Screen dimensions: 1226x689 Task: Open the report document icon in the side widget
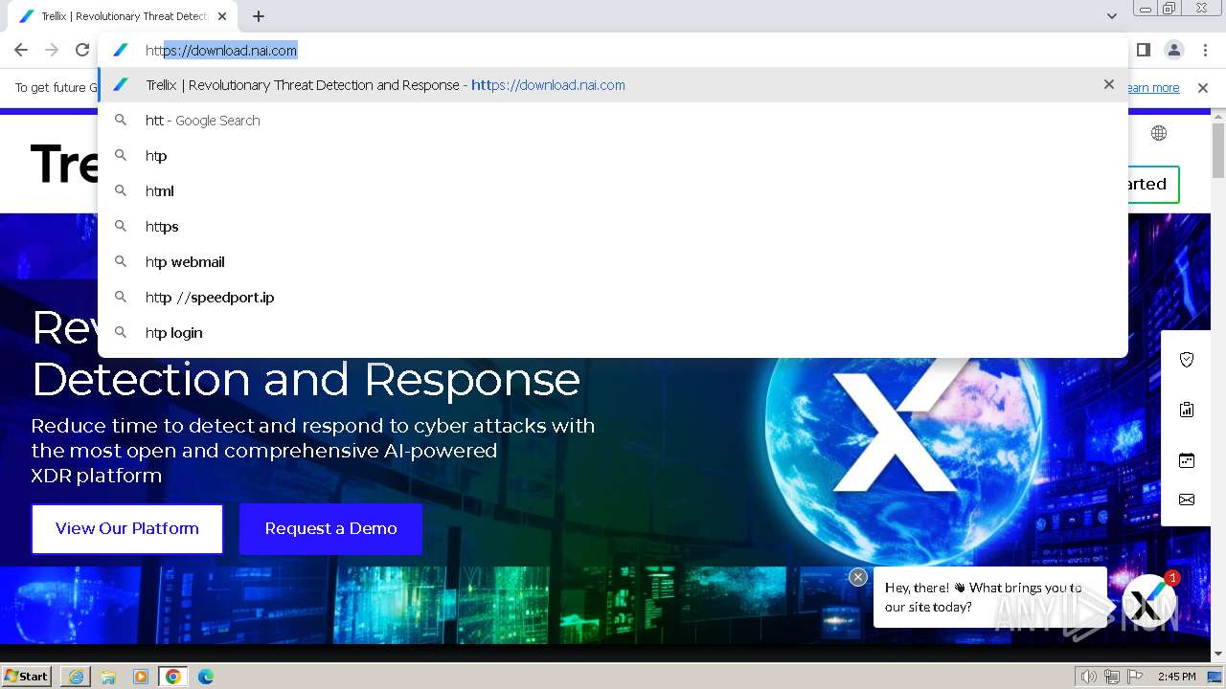(1187, 410)
